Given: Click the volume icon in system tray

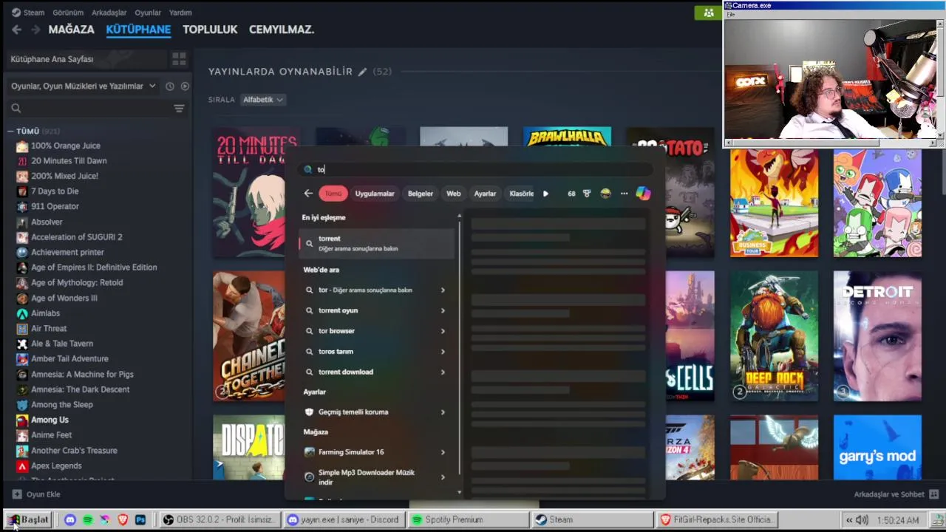Looking at the screenshot, I should tap(862, 520).
